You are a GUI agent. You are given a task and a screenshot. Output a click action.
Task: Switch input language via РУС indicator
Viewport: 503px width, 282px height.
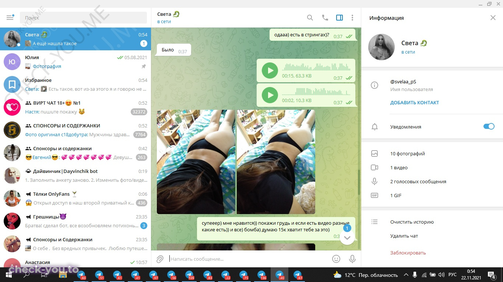(x=452, y=275)
